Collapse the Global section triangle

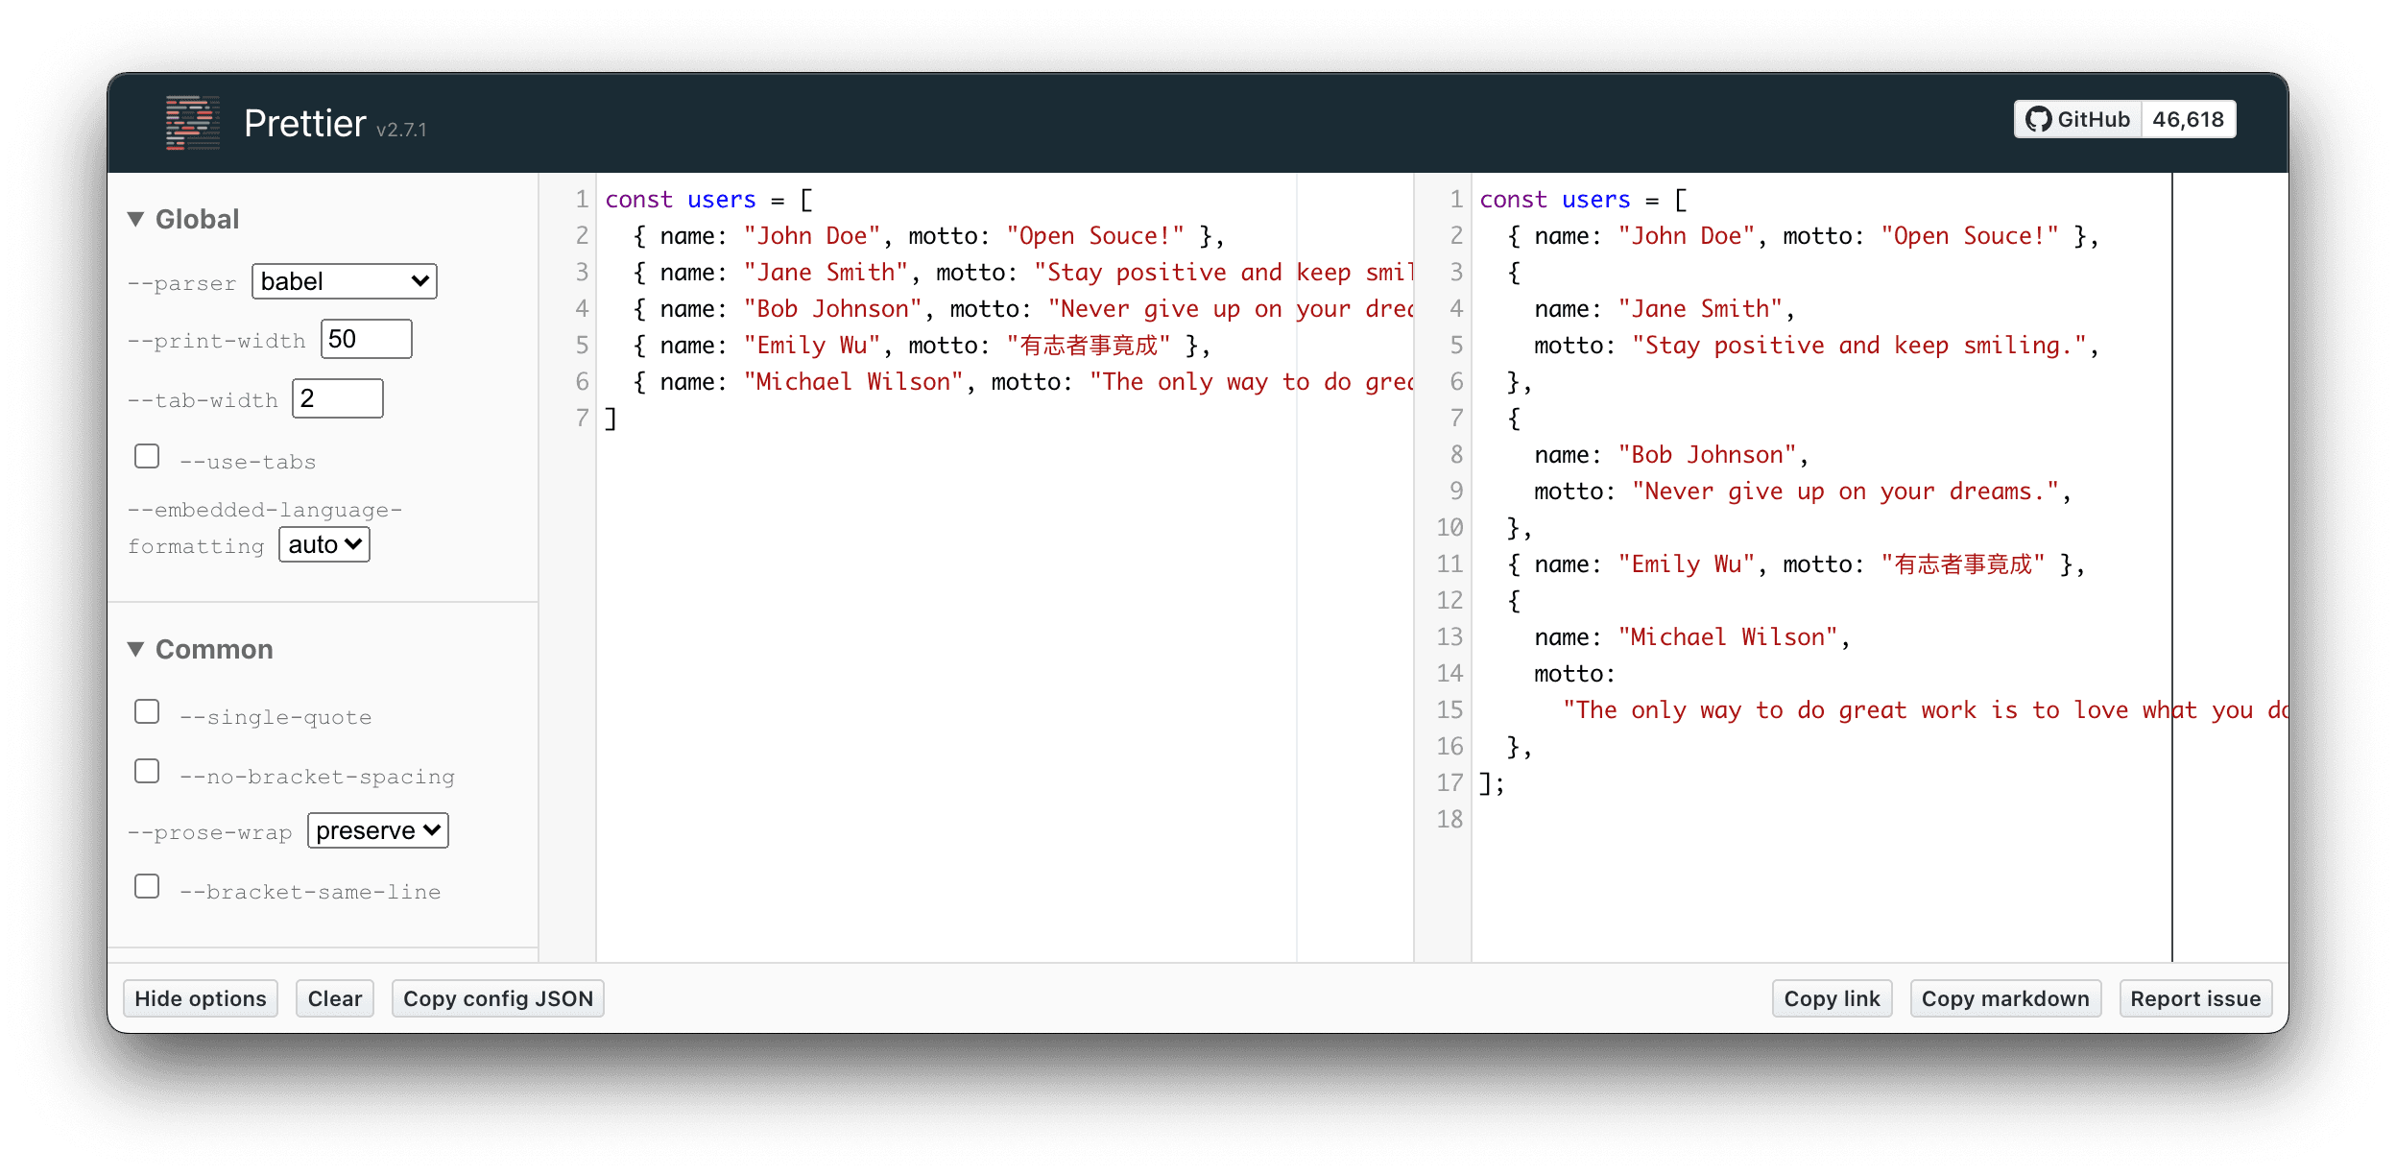click(136, 220)
